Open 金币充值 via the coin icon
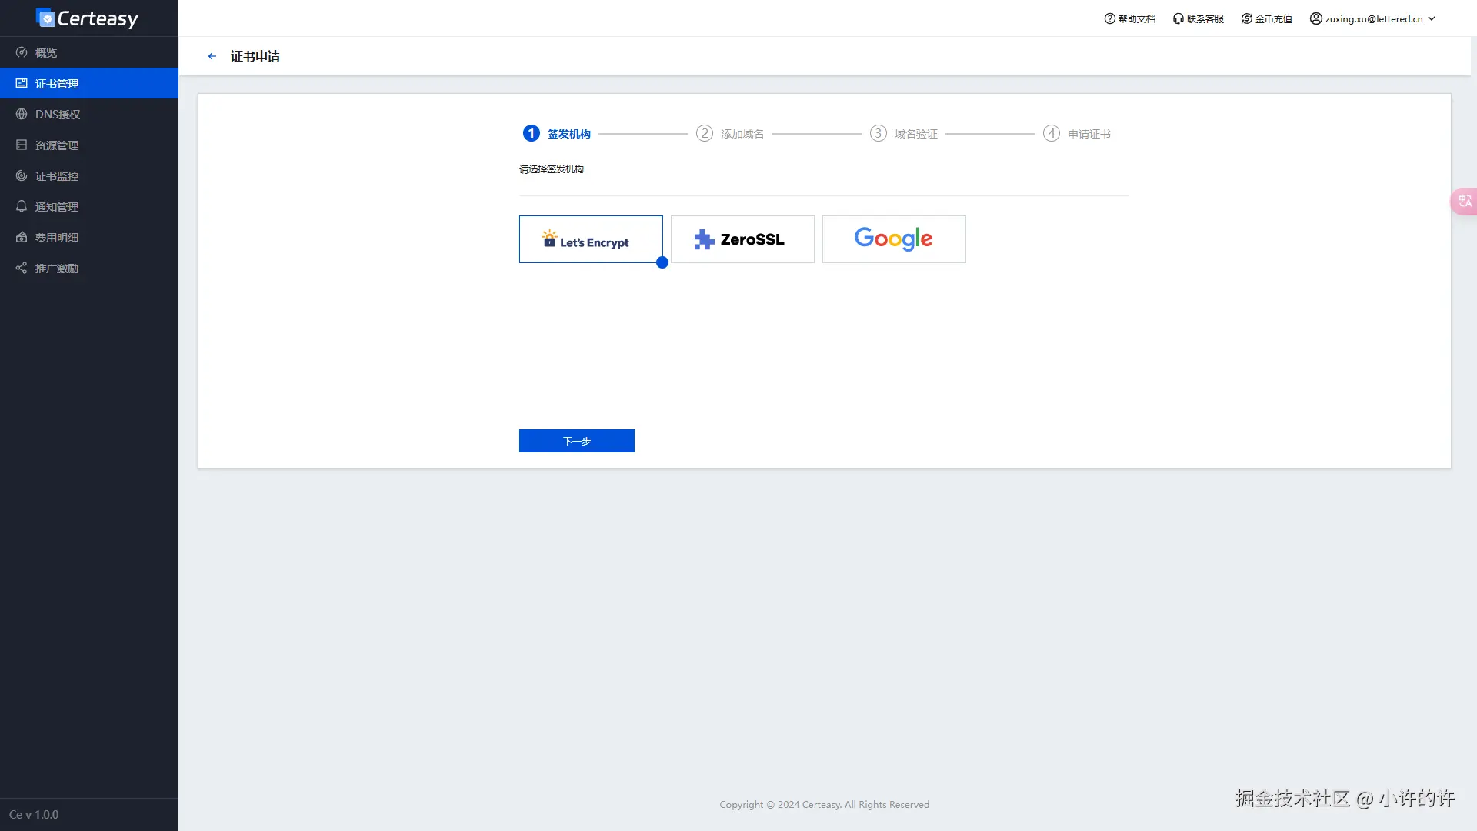The width and height of the screenshot is (1477, 831). [x=1245, y=18]
